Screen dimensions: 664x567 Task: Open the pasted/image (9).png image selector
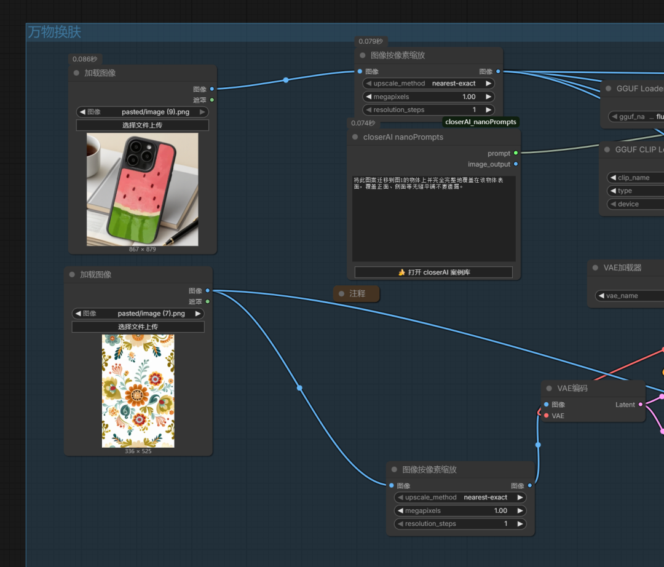click(142, 112)
